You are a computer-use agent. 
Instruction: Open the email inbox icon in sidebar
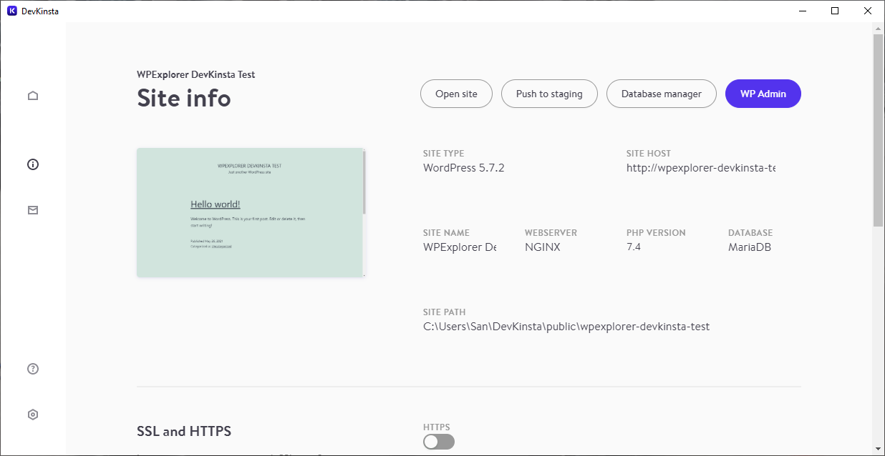(x=33, y=210)
